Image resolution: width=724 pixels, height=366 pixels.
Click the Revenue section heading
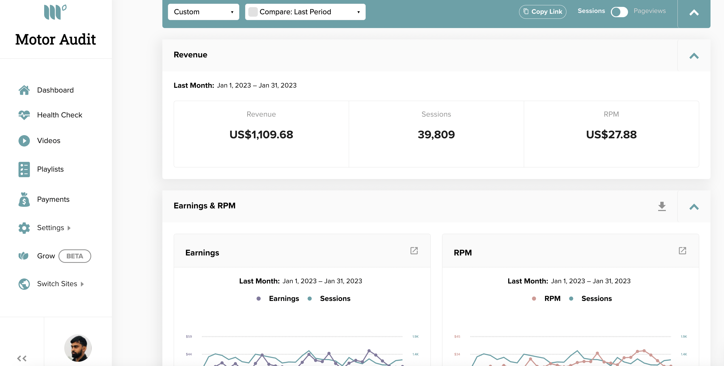pyautogui.click(x=190, y=54)
